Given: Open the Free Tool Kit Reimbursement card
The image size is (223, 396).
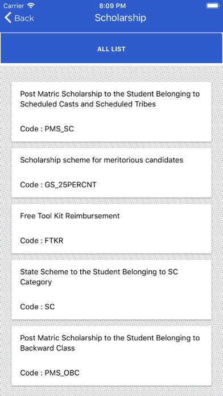Looking at the screenshot, I should click(111, 229).
